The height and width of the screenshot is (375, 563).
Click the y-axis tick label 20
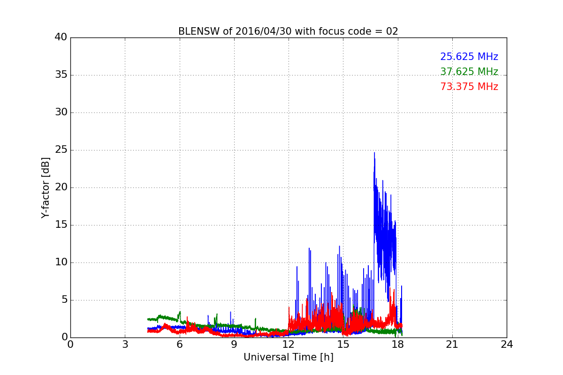[x=61, y=187]
